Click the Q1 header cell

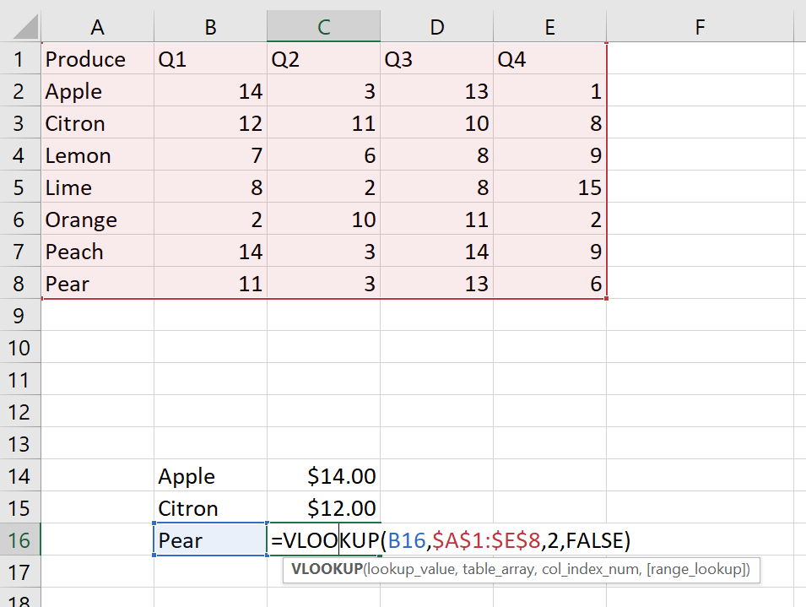(x=209, y=58)
